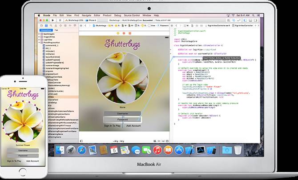
Task: Open the Source Control menu
Action: click(x=132, y=15)
